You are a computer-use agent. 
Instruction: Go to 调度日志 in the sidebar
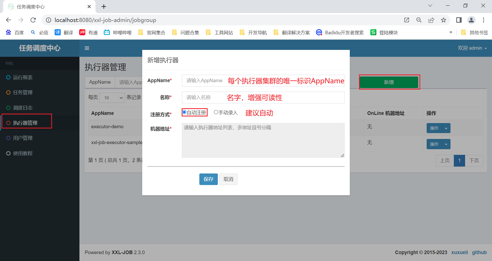[23, 108]
